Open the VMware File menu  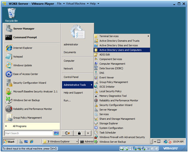coord(61,4)
